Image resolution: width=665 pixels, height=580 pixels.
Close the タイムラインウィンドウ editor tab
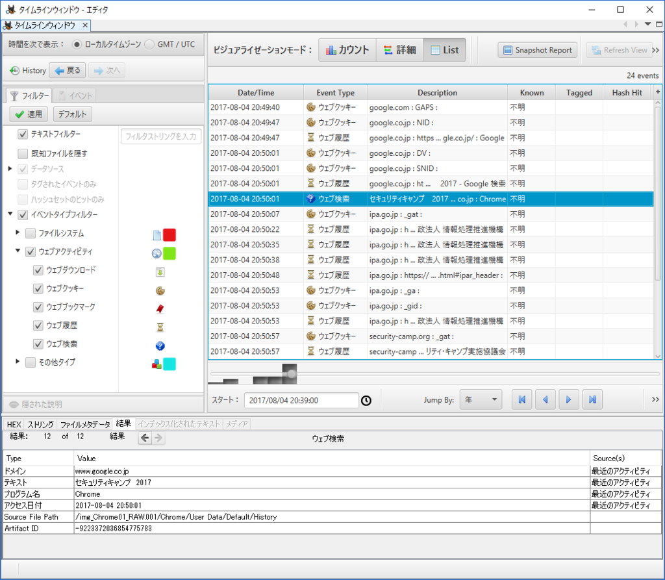[85, 25]
